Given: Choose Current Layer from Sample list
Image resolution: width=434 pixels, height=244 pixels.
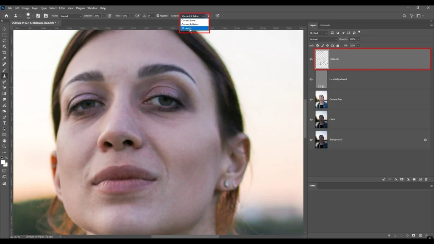Looking at the screenshot, I should coord(195,20).
